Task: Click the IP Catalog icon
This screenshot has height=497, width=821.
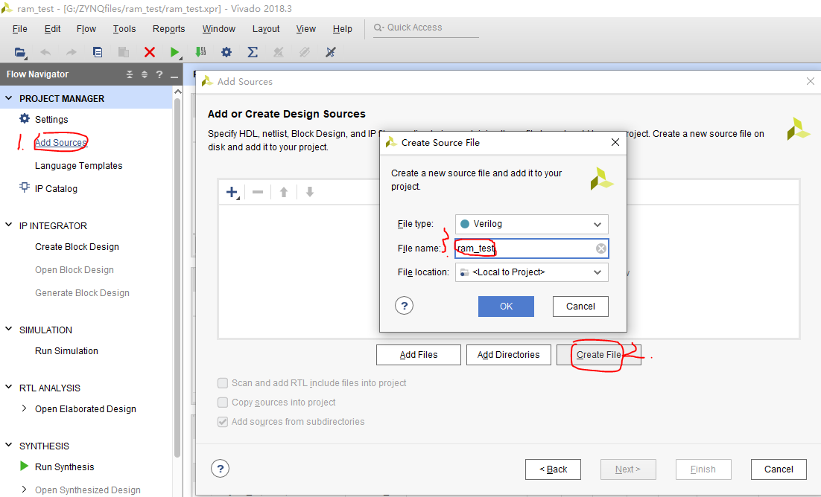Action: [25, 187]
